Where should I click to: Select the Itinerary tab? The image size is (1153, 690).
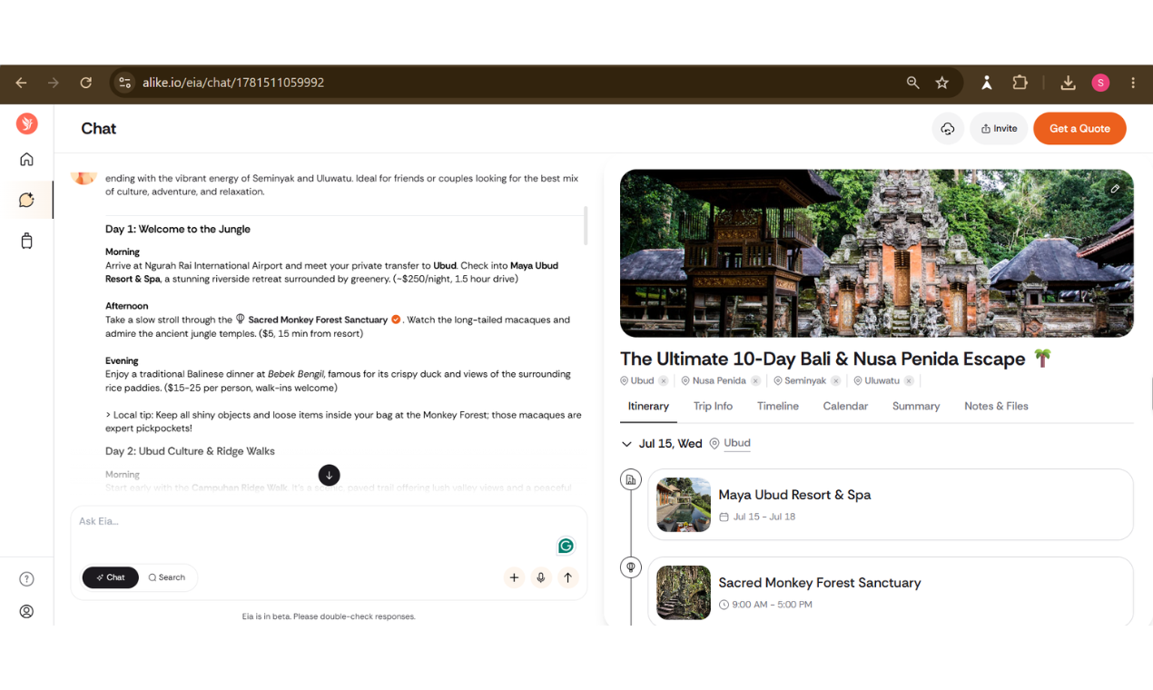pos(648,406)
